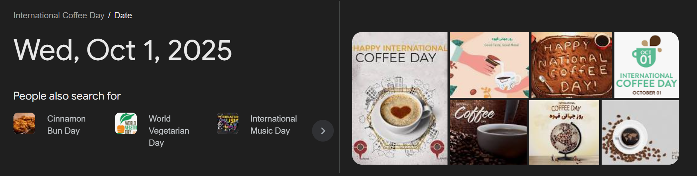The height and width of the screenshot is (176, 697).
Task: Expand more related searches with the arrow
Action: click(323, 131)
